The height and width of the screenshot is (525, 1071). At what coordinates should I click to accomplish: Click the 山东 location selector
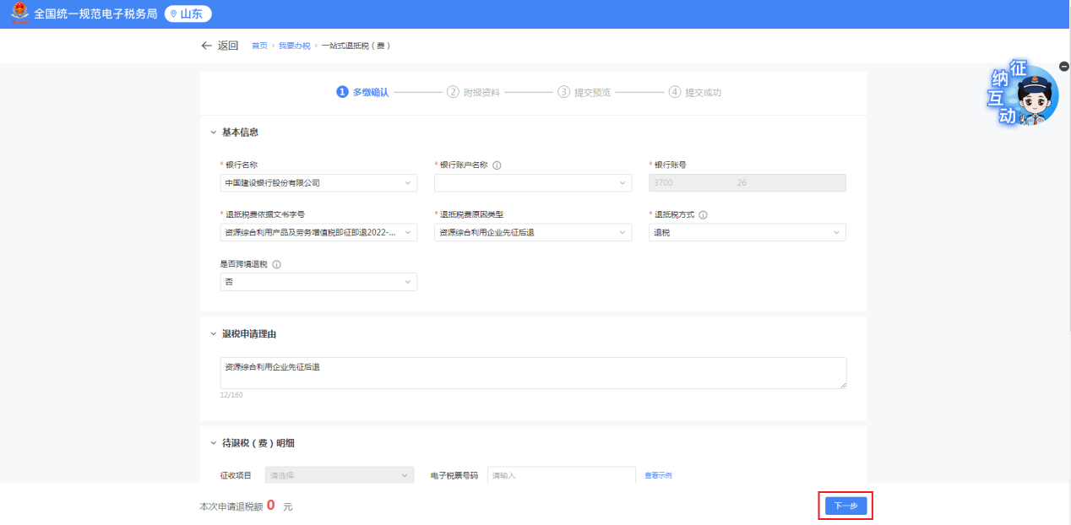tap(188, 14)
